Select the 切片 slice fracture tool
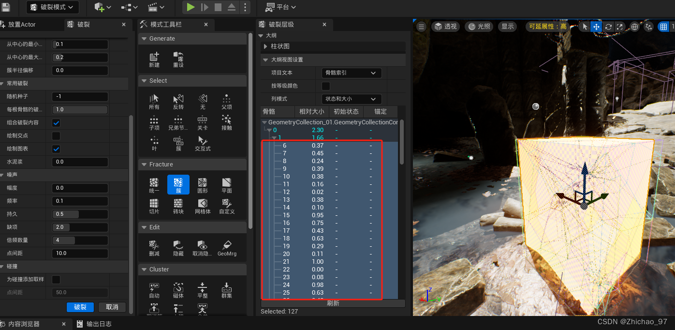 click(154, 206)
